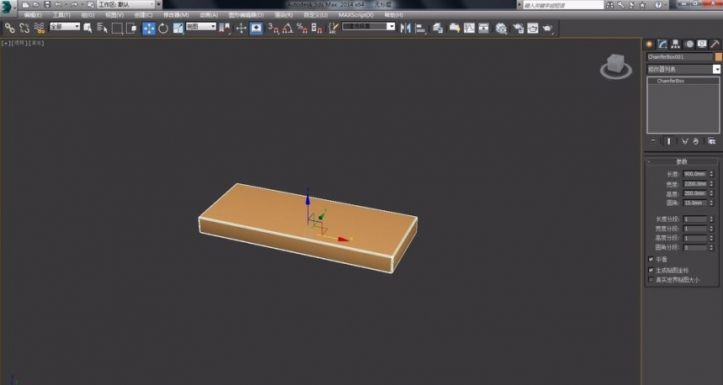Click the Redo arrow icon
This screenshot has height=385, width=723.
(74, 4)
